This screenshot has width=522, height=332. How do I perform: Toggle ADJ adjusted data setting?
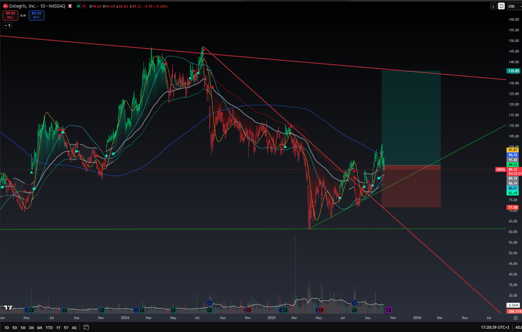point(517,327)
